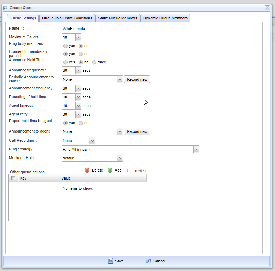The image size is (275, 271).
Task: Toggle the select-all checkbox in Key header
Action: [14, 178]
